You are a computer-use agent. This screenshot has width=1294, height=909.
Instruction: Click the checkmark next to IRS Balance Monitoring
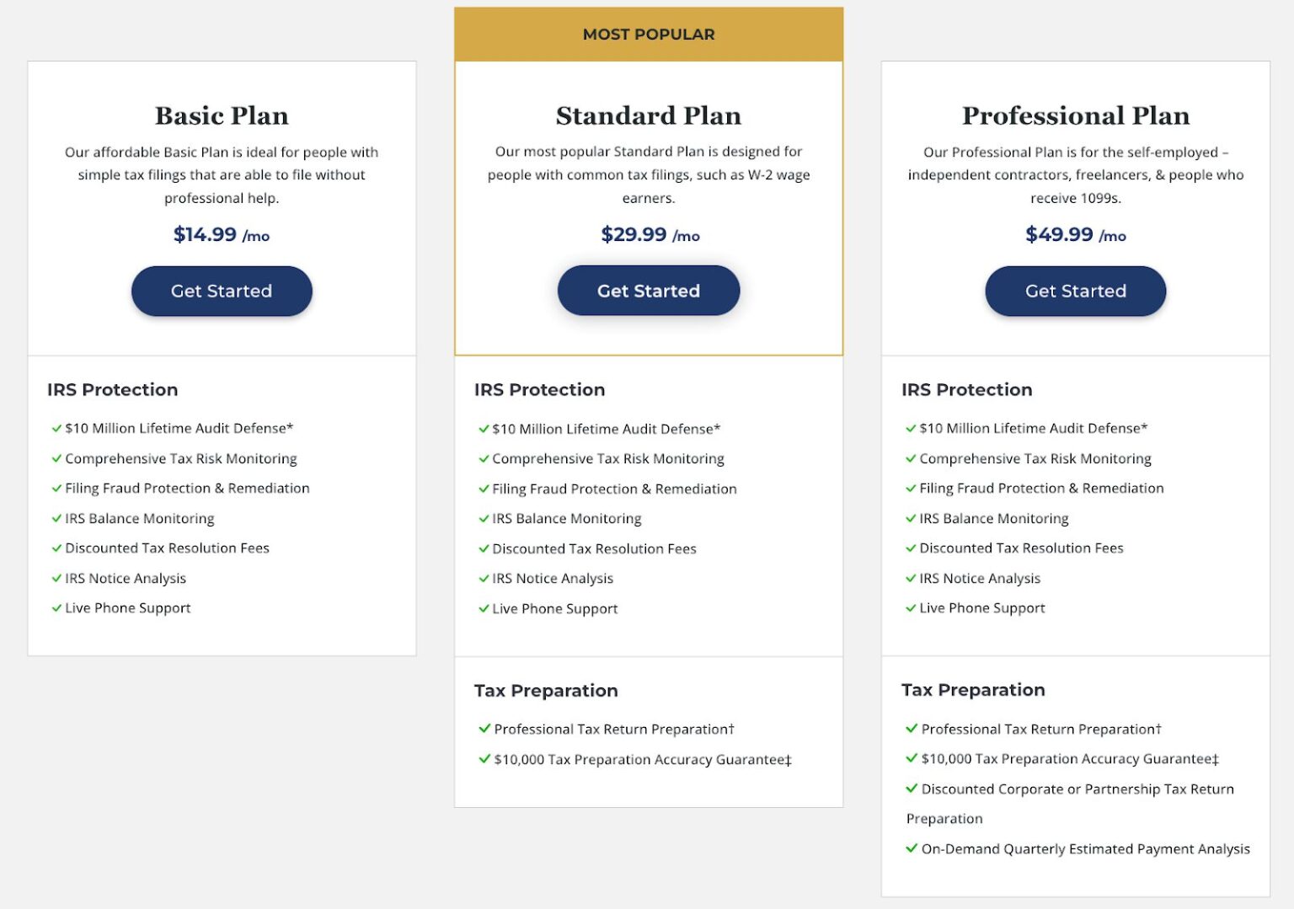56,518
